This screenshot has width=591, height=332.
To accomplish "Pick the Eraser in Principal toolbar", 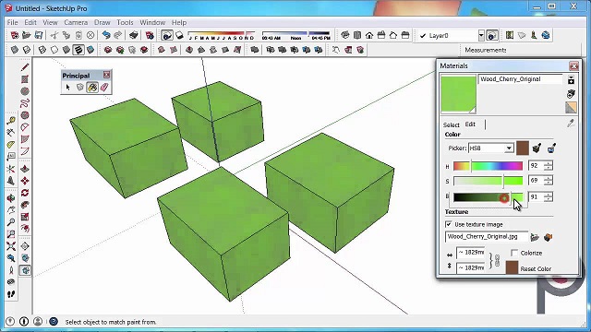I will [x=104, y=88].
